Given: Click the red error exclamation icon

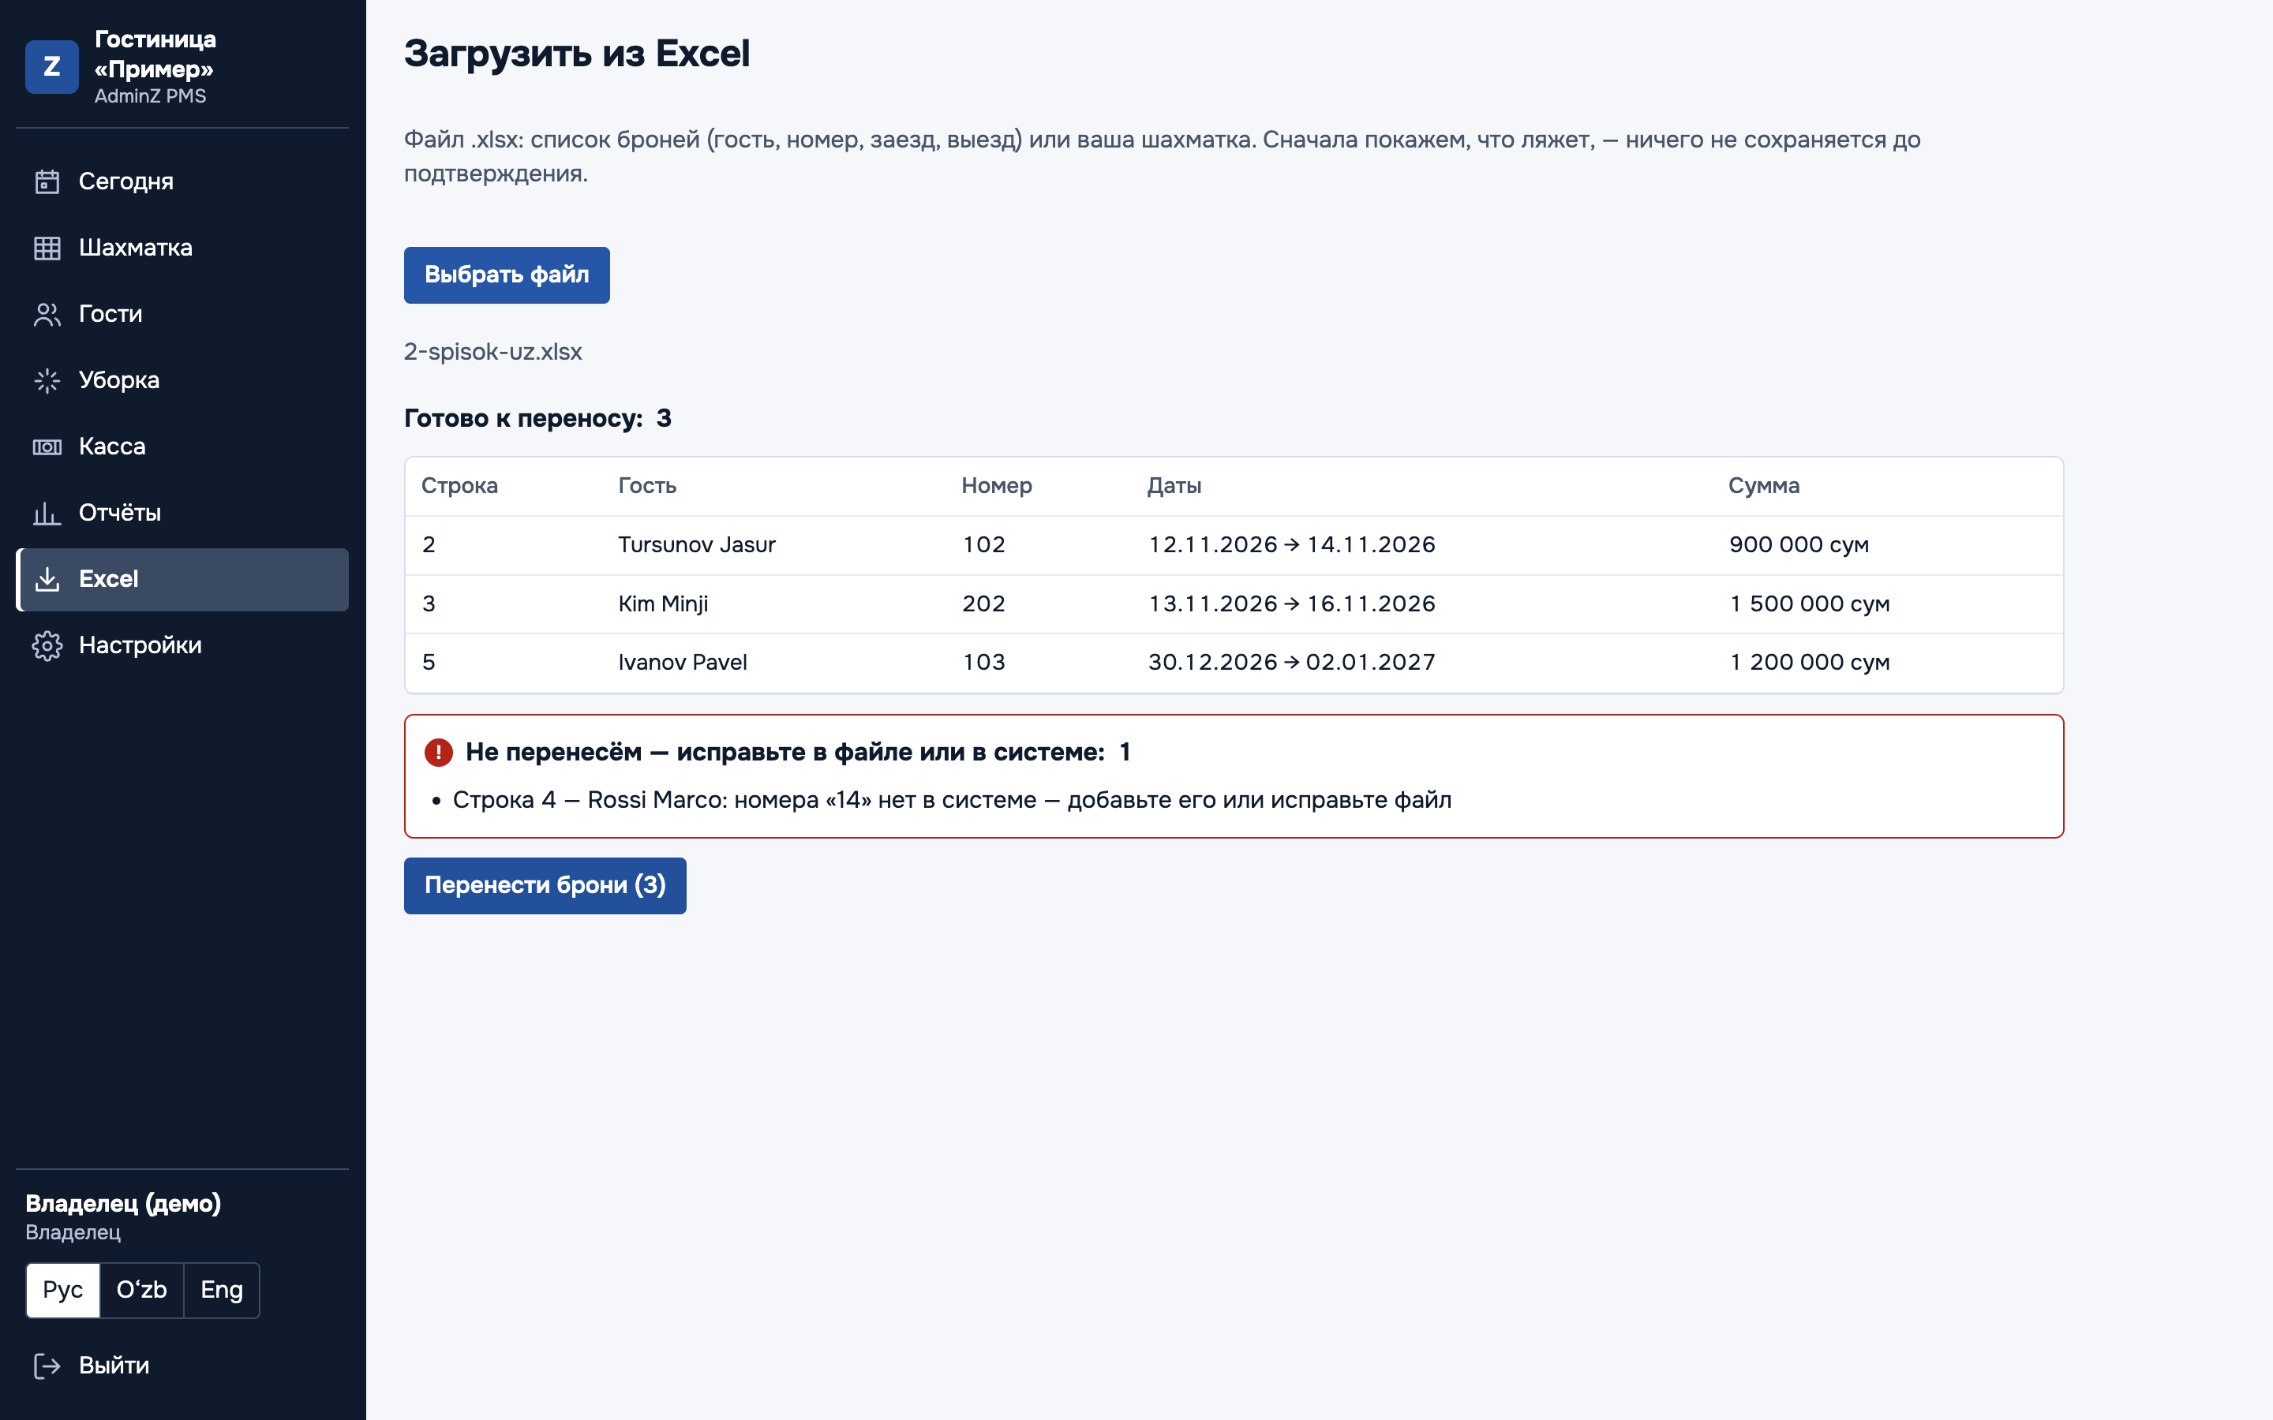Looking at the screenshot, I should point(439,753).
